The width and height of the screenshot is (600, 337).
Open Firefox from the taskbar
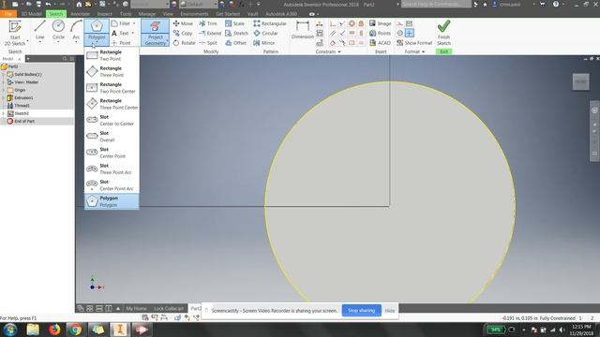(x=54, y=330)
